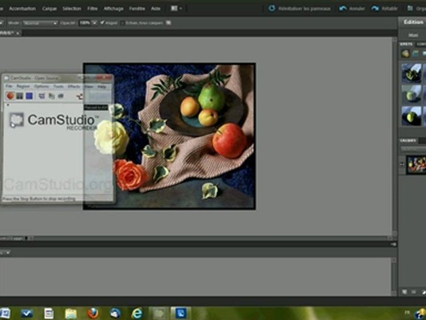Open the blue globe taskbar application

point(115,313)
